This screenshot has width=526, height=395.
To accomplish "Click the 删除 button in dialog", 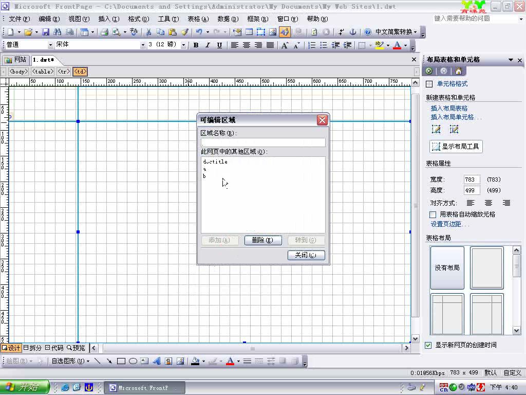I will tap(263, 240).
